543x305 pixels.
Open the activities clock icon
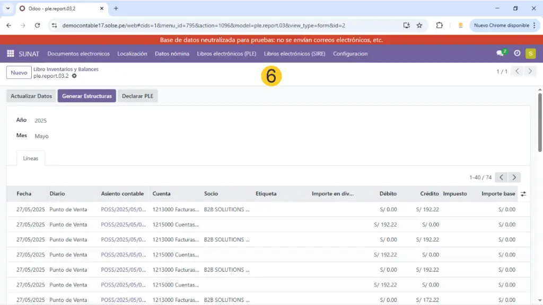pos(517,53)
